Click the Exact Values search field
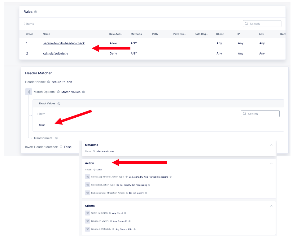This screenshot has height=248, width=297. click(x=260, y=114)
